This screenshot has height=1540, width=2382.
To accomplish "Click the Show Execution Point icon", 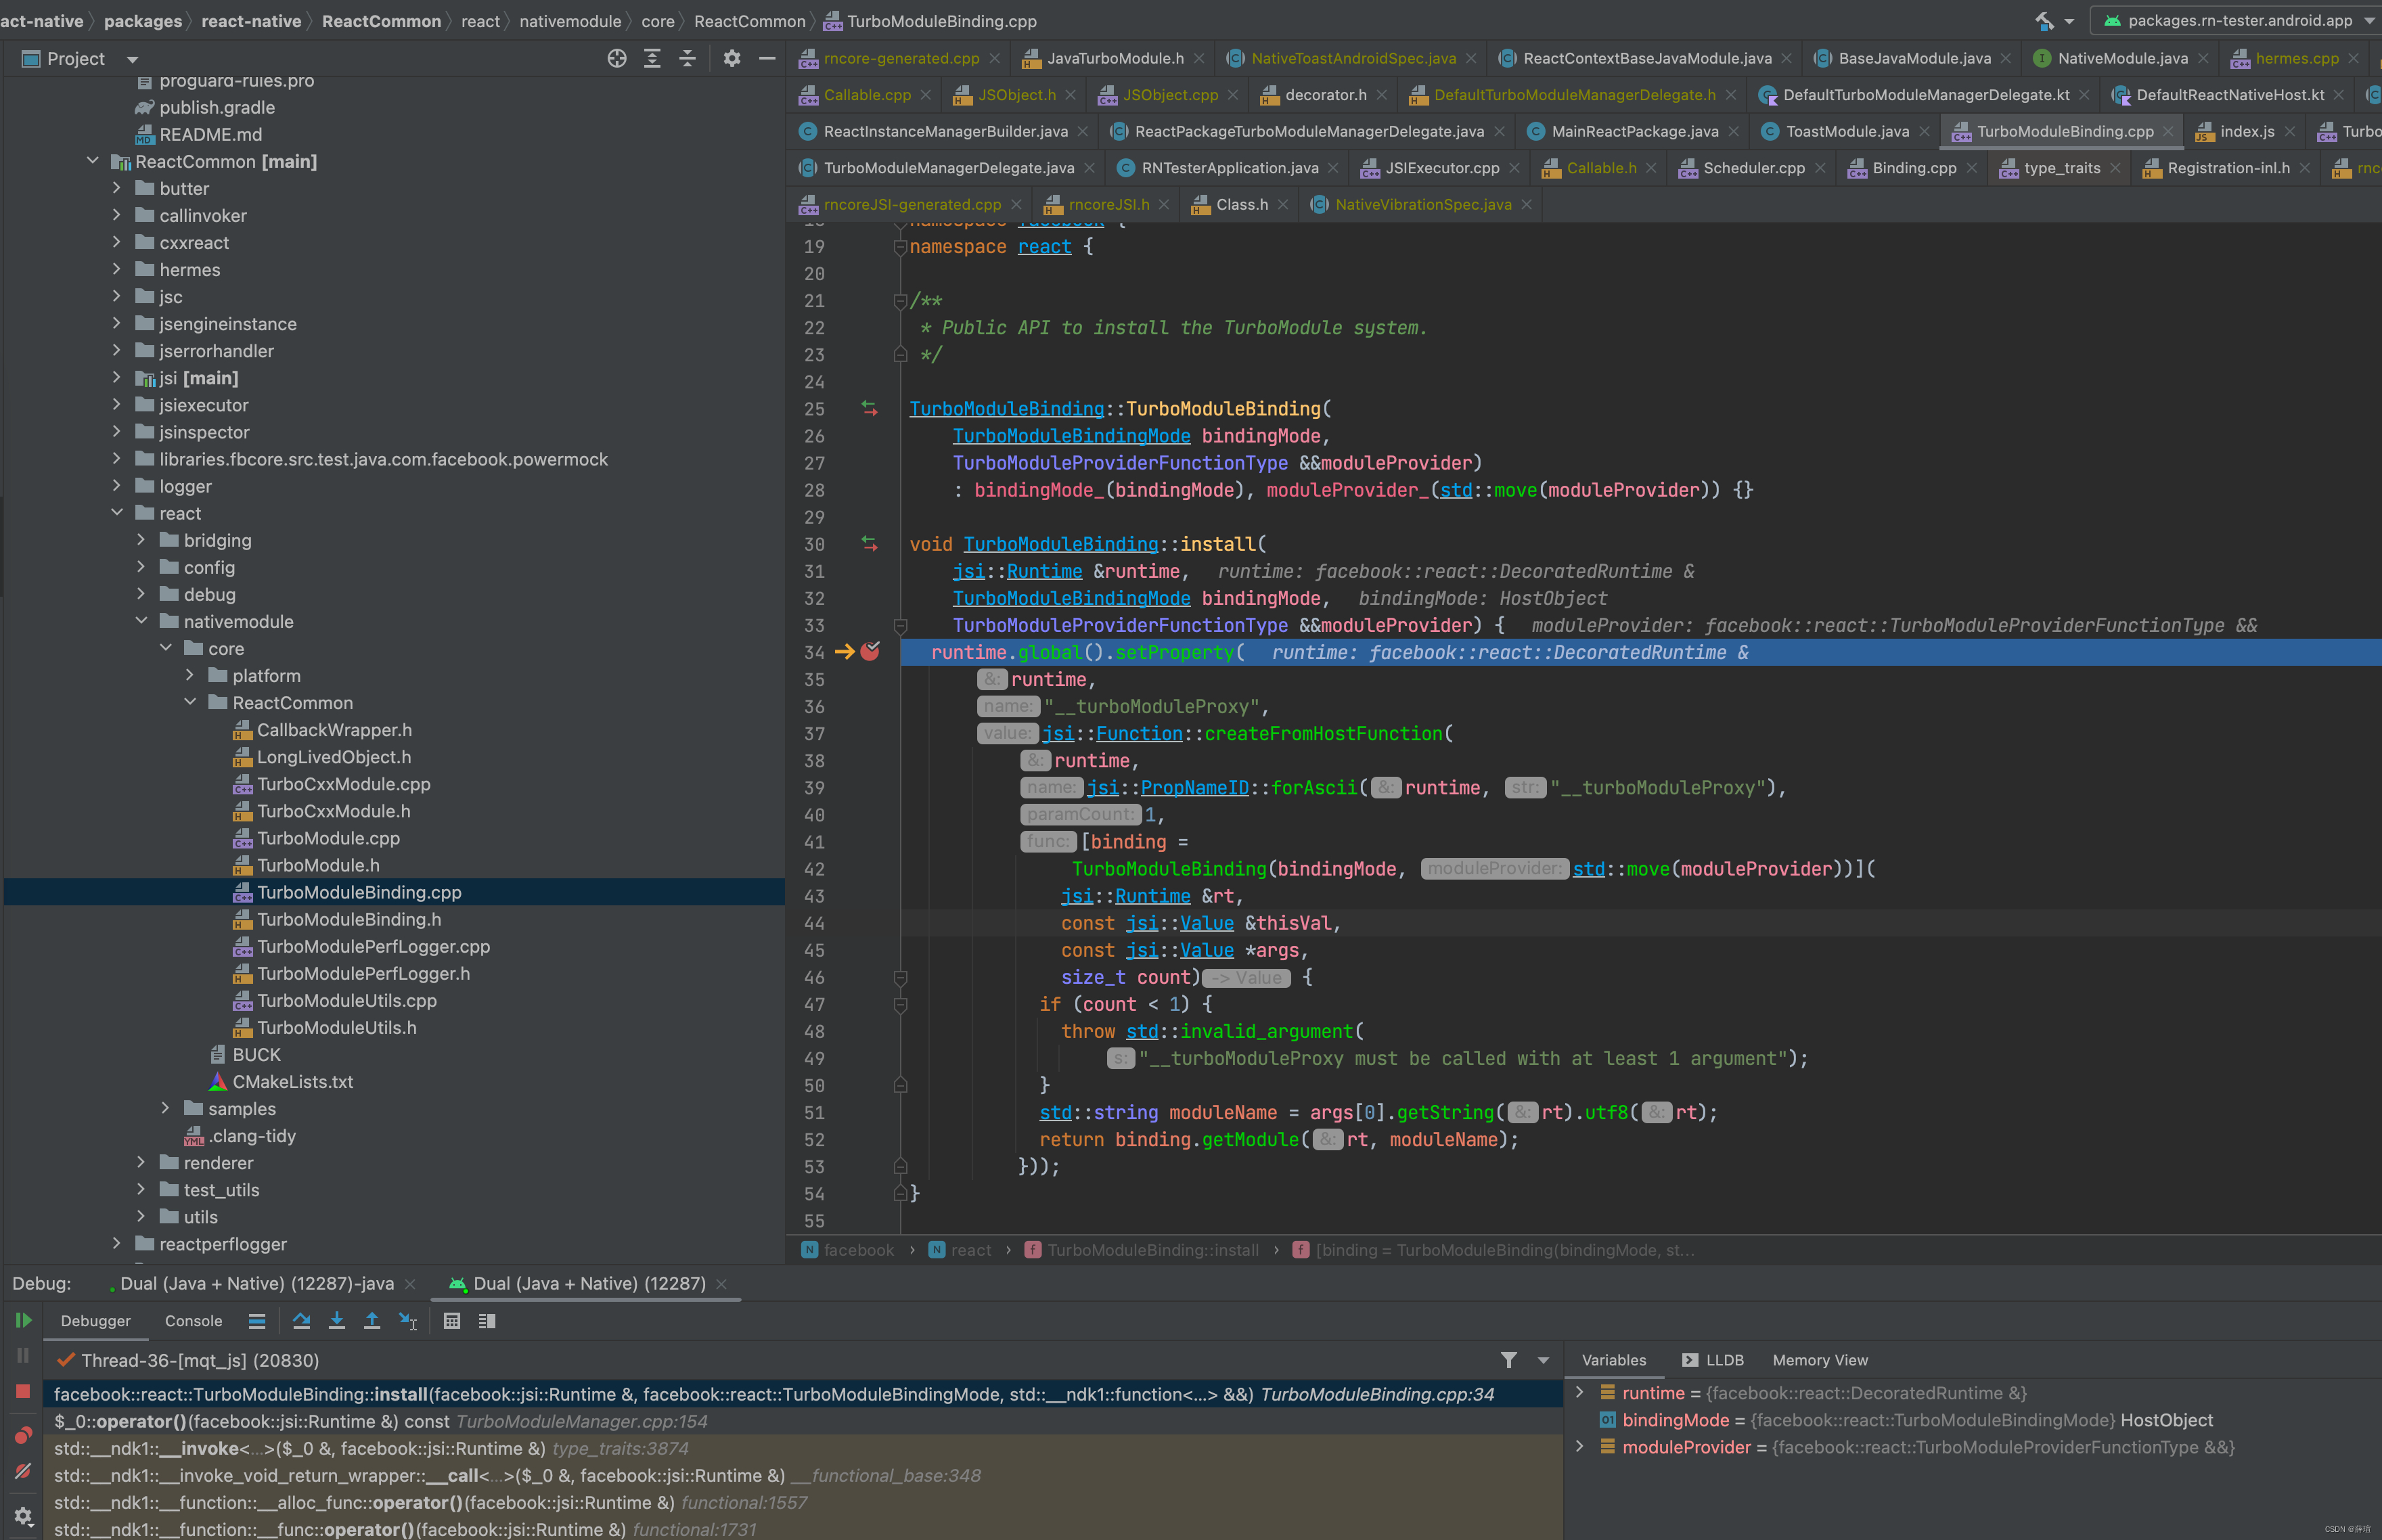I will (257, 1321).
